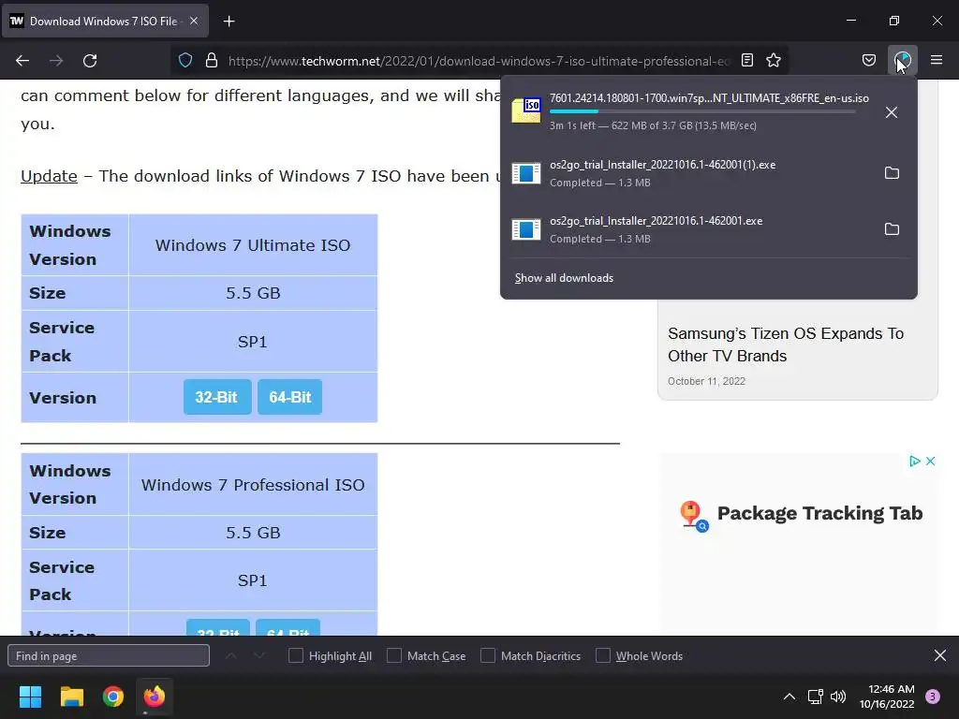Click the find next arrow
Image resolution: width=959 pixels, height=719 pixels.
tap(260, 656)
